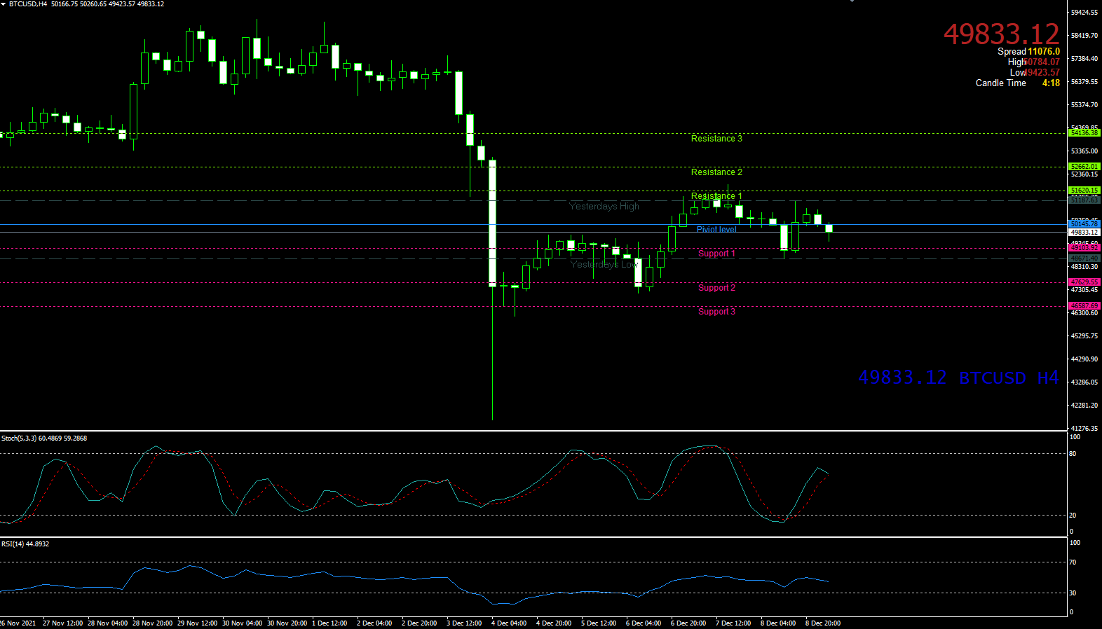The height and width of the screenshot is (629, 1102).
Task: Click the 4 Dec 04:00 time axis marker
Action: 509,623
